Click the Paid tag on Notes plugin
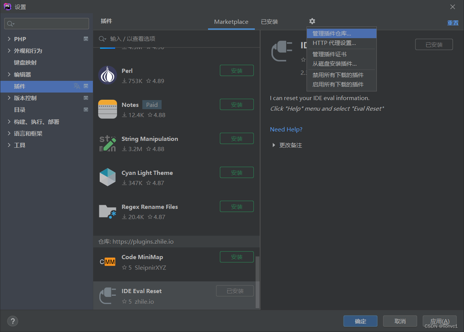The width and height of the screenshot is (464, 332). tap(152, 105)
